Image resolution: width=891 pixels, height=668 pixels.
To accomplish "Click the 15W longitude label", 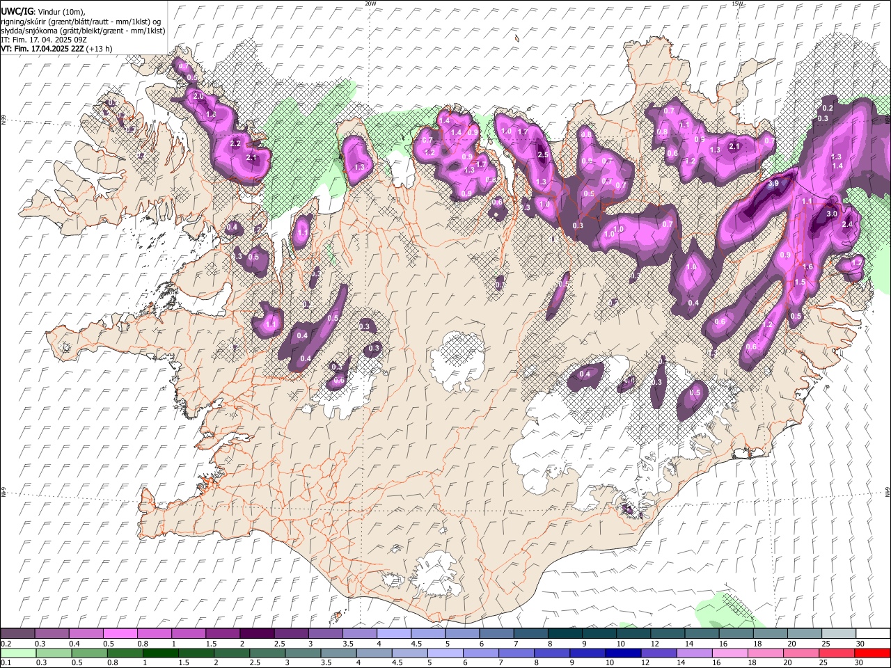I will click(737, 3).
